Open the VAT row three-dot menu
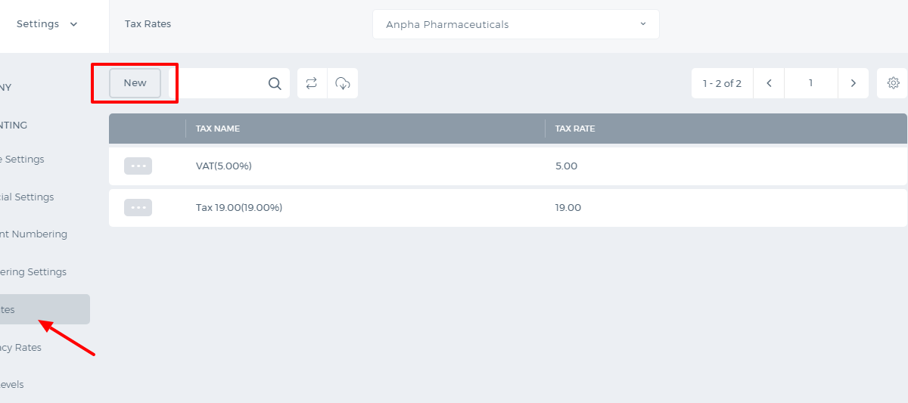 tap(138, 166)
